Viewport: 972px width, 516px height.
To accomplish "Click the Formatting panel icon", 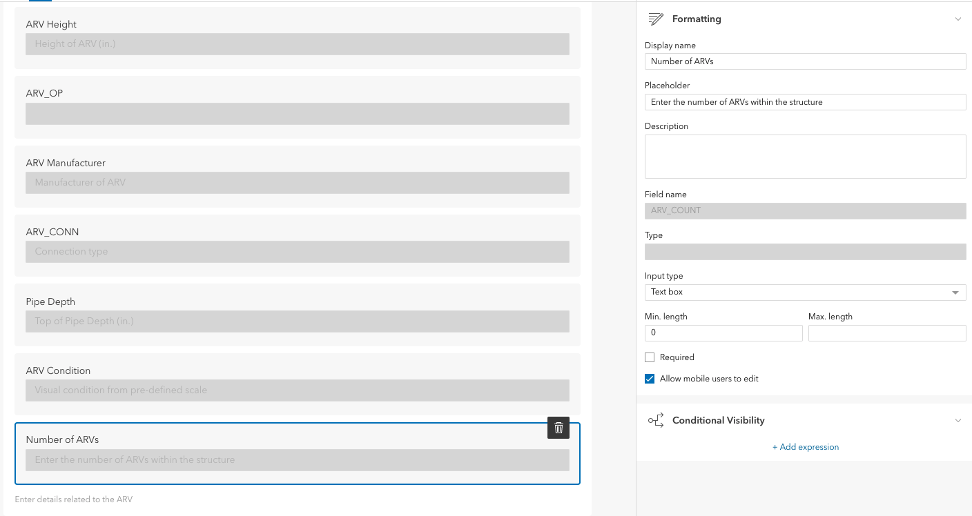I will click(x=654, y=19).
